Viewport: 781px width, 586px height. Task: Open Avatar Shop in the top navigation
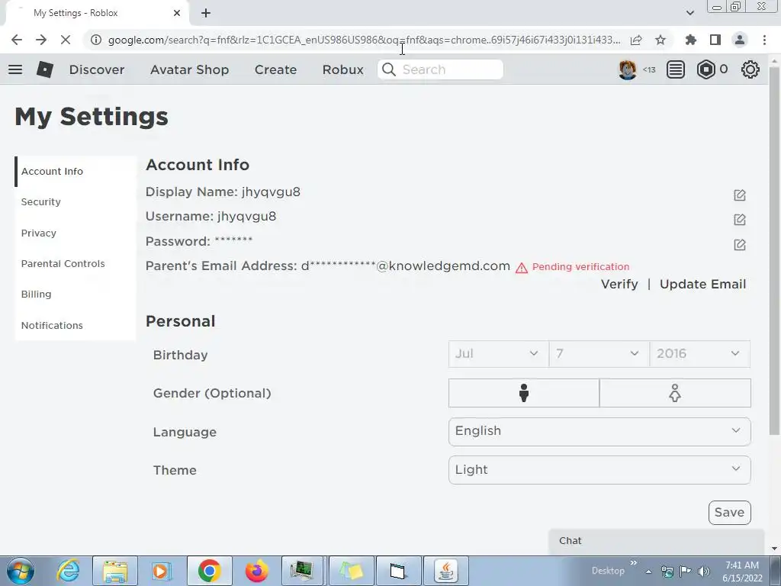point(189,69)
